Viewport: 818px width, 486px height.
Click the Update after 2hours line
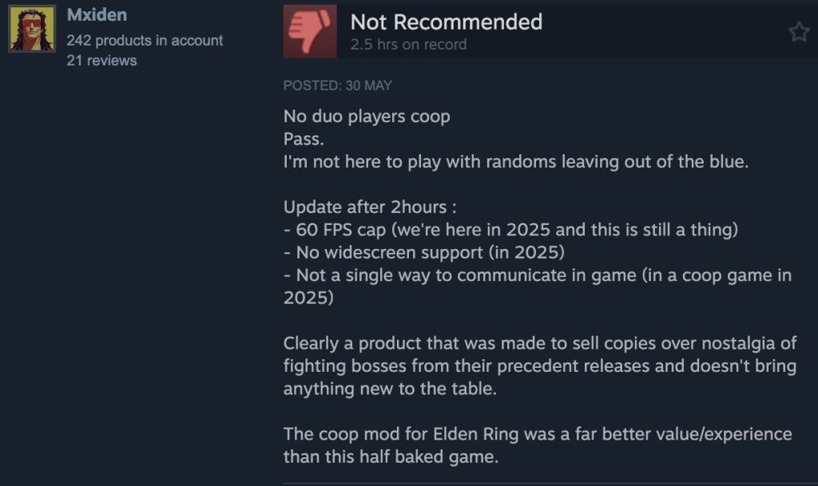370,207
